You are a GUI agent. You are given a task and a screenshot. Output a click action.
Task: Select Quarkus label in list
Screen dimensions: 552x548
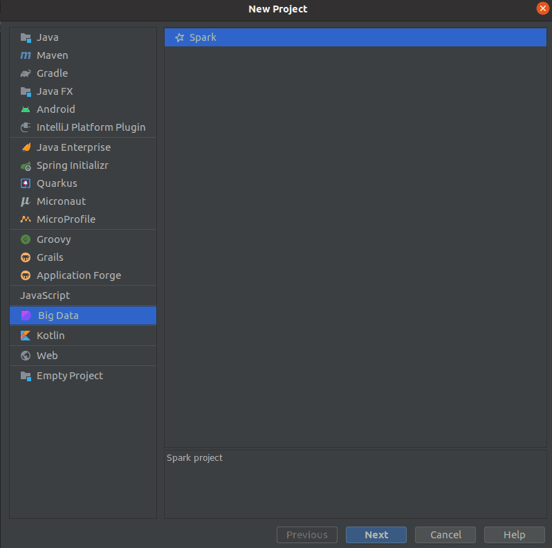click(57, 183)
